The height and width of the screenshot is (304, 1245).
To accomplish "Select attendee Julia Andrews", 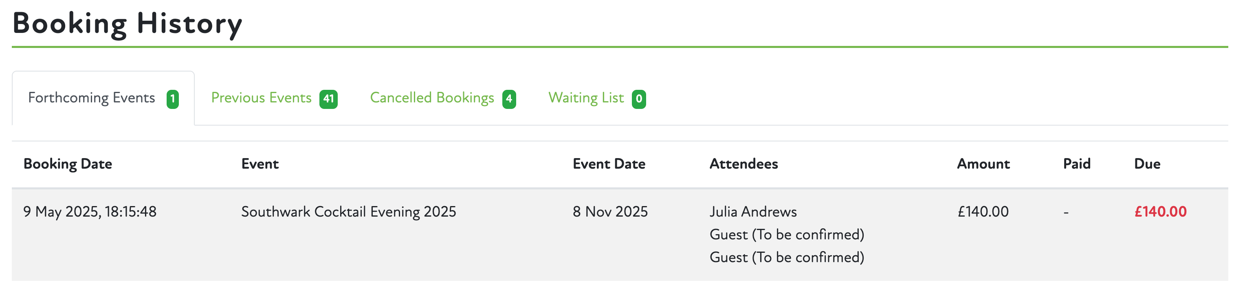I will [x=752, y=212].
